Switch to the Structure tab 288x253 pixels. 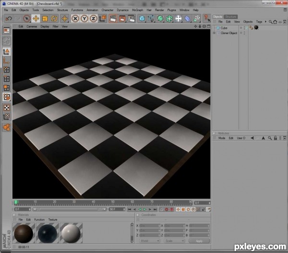pyautogui.click(x=231, y=17)
